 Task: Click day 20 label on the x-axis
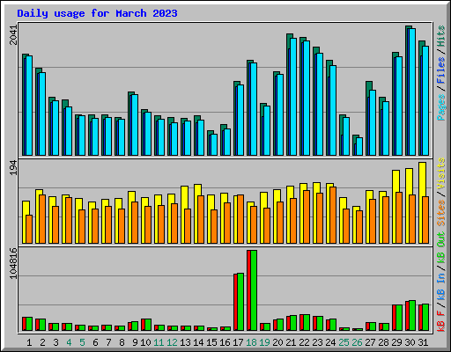pos(277,342)
